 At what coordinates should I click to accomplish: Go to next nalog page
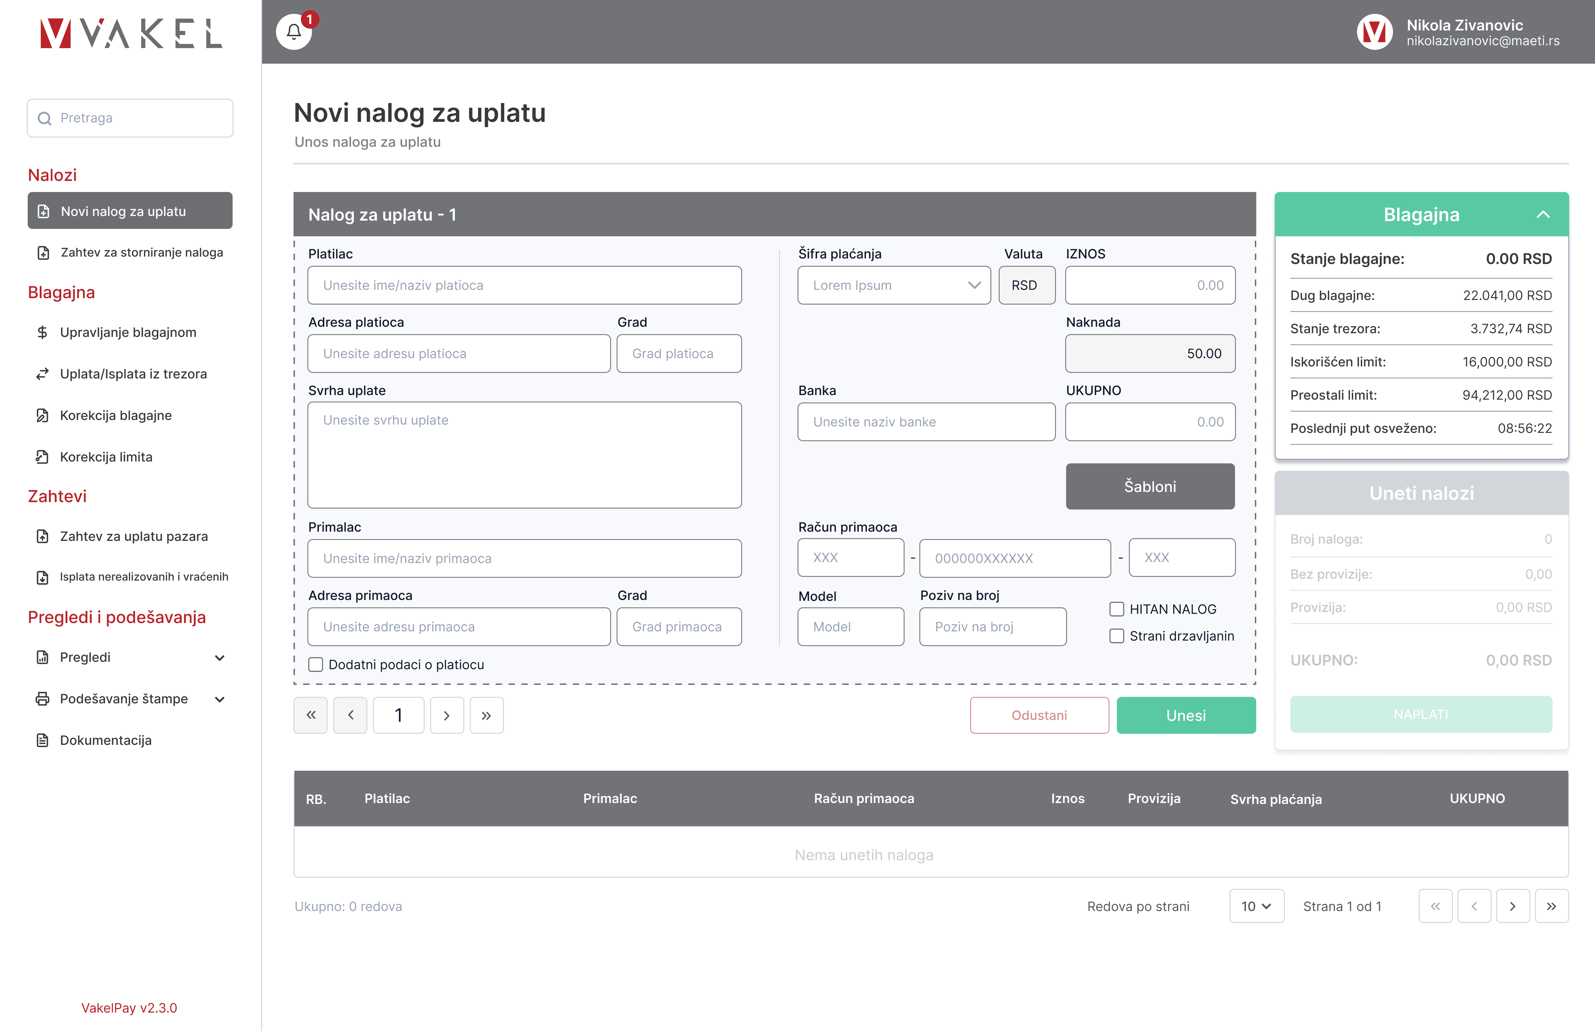[x=446, y=715]
